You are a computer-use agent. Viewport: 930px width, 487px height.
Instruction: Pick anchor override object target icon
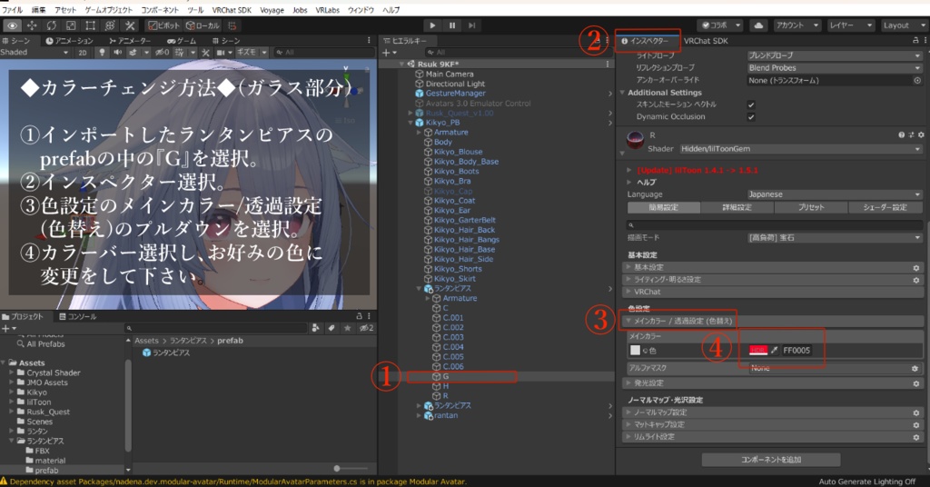coord(917,80)
